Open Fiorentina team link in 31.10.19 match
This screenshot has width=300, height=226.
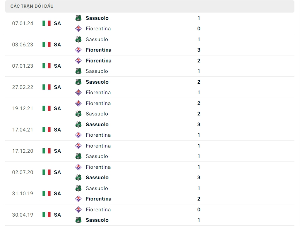(99, 199)
